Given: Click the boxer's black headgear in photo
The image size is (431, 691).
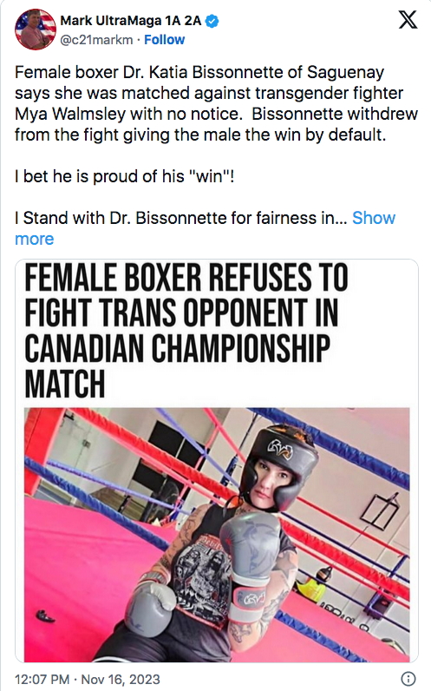Looking at the screenshot, I should 278,463.
